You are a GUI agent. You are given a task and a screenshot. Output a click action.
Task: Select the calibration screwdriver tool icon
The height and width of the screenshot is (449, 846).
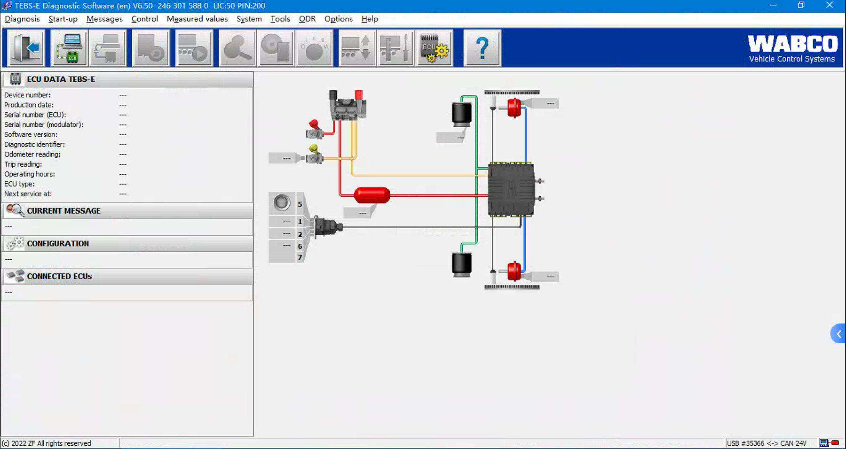pos(395,47)
